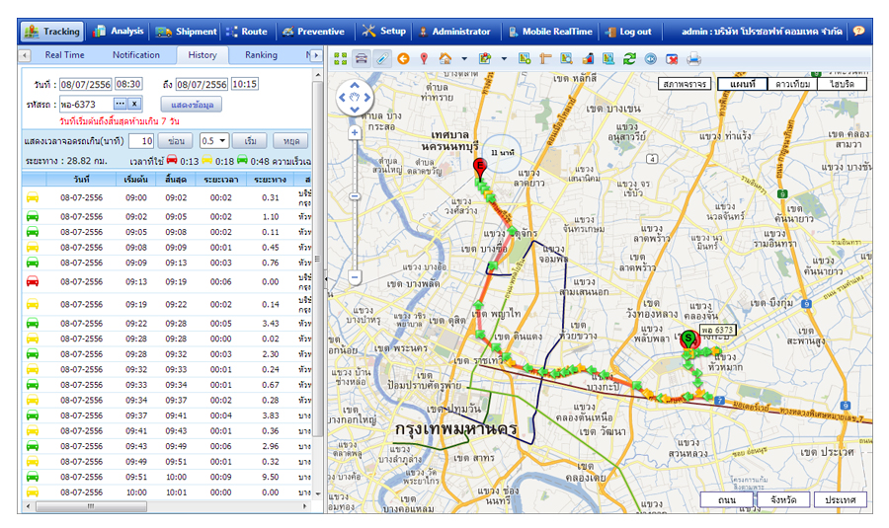
Task: Click the เริ่ม start playback button
Action: coord(250,140)
